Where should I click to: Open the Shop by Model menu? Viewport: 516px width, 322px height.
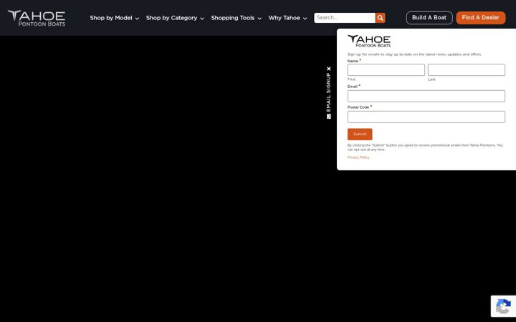tap(111, 18)
